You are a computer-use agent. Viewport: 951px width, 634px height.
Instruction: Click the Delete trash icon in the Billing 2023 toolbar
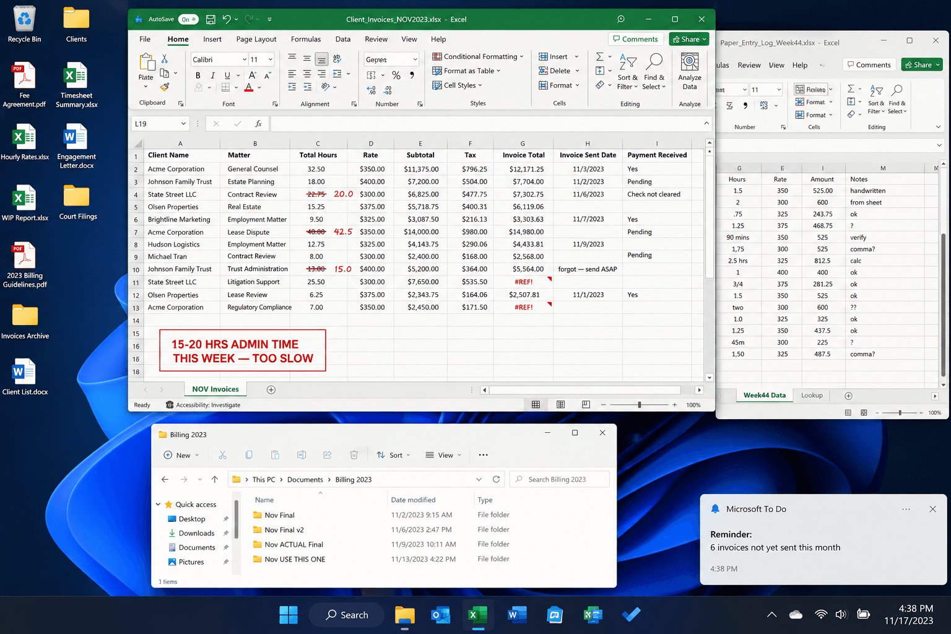[354, 455]
